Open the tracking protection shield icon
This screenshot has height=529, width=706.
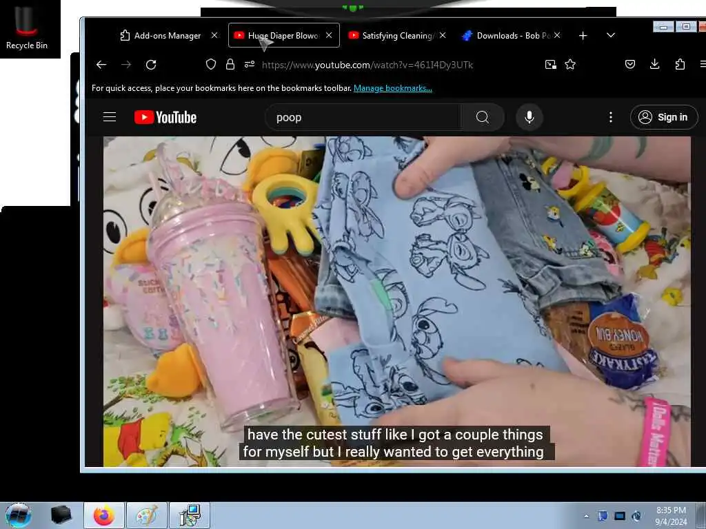tap(211, 64)
